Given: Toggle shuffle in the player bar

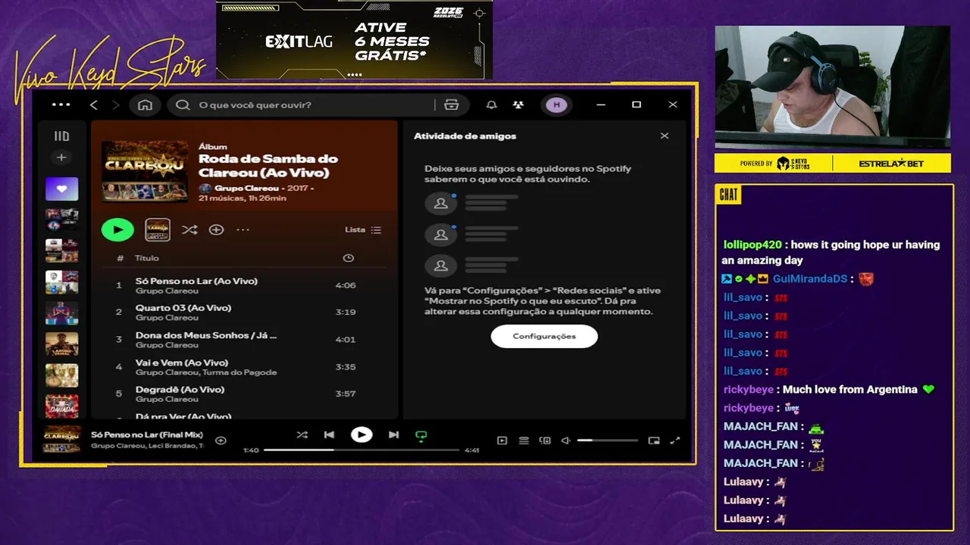Looking at the screenshot, I should (x=302, y=434).
